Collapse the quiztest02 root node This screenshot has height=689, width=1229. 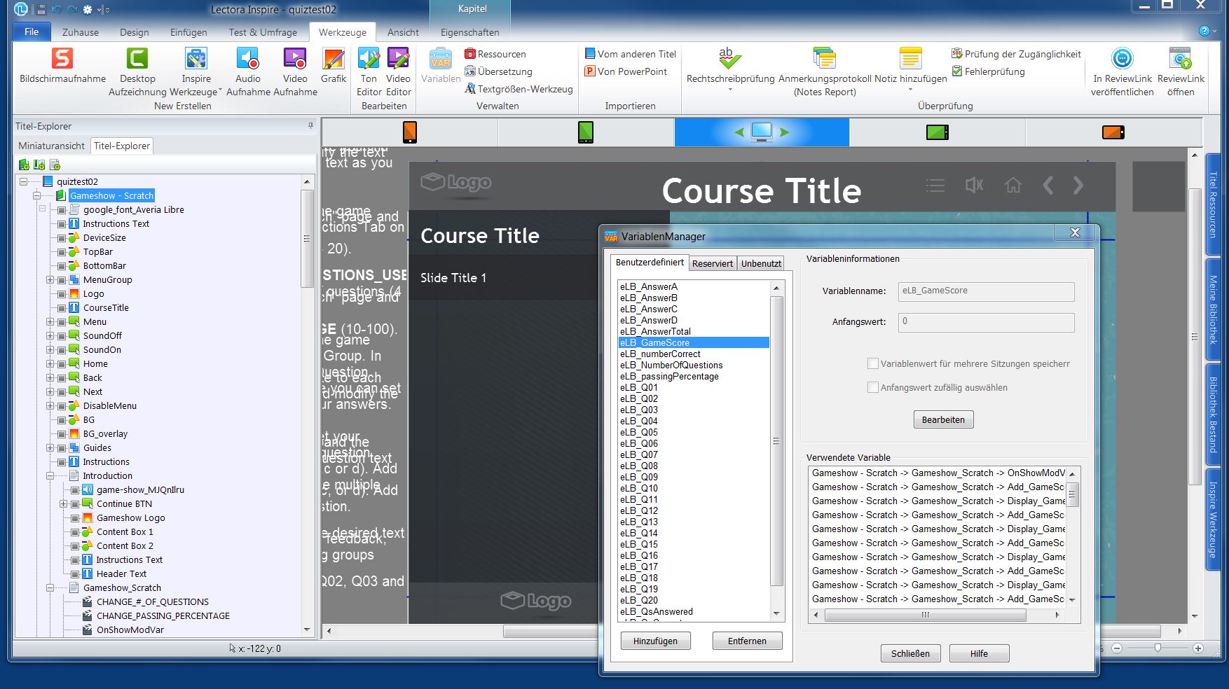[x=24, y=182]
